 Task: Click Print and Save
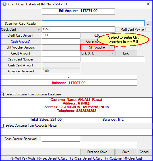click(x=97, y=152)
